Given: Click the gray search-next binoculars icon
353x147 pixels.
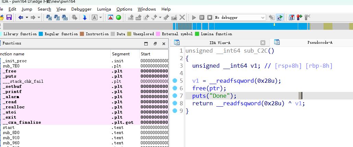Looking at the screenshot, I should click(x=74, y=17).
